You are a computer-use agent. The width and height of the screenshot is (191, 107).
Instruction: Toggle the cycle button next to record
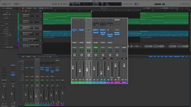pyautogui.click(x=67, y=4)
